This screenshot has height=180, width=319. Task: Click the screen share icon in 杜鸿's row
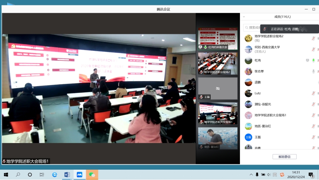tap(307, 60)
